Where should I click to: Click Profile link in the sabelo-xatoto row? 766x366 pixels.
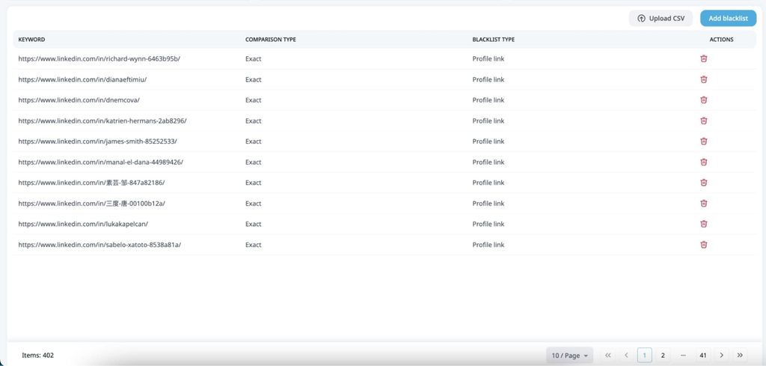(488, 244)
